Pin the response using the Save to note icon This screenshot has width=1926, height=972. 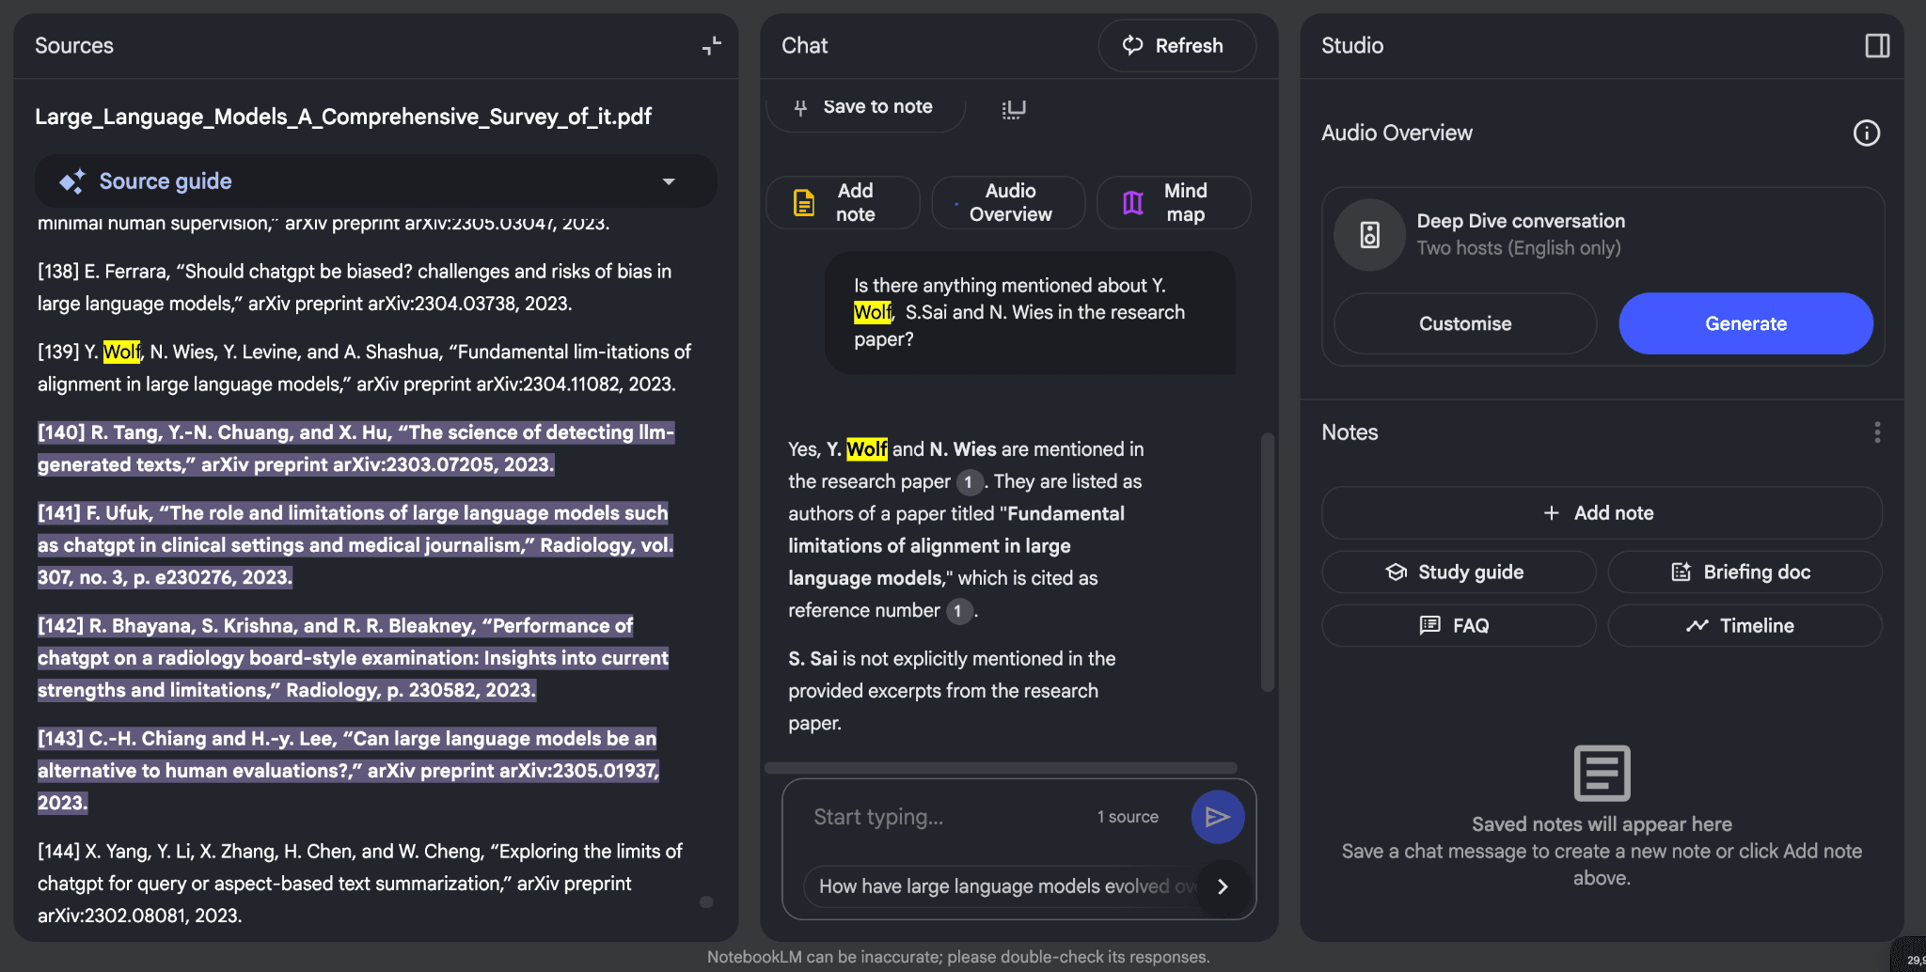[x=799, y=107]
